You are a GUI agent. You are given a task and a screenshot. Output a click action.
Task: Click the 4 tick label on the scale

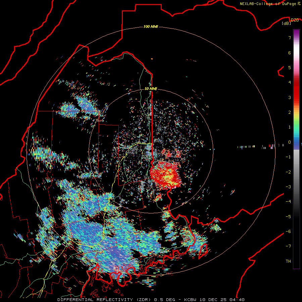(x=290, y=83)
